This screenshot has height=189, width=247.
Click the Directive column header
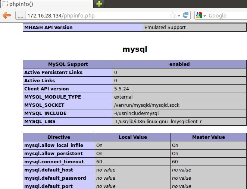tap(59, 137)
